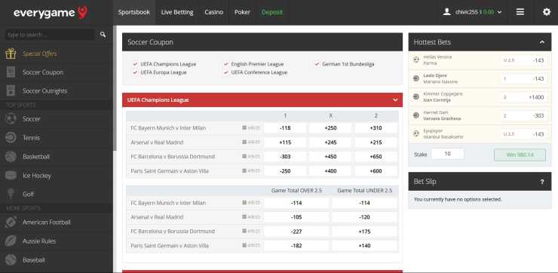
Task: Open the Poker tab
Action: (242, 12)
